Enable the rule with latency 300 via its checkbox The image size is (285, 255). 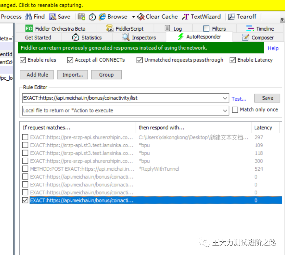click(x=25, y=161)
